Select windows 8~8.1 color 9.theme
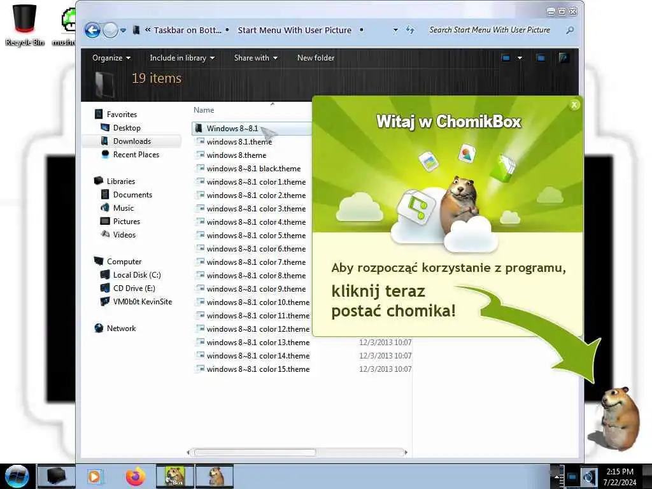Screen dimensions: 652x489 [x=256, y=288]
